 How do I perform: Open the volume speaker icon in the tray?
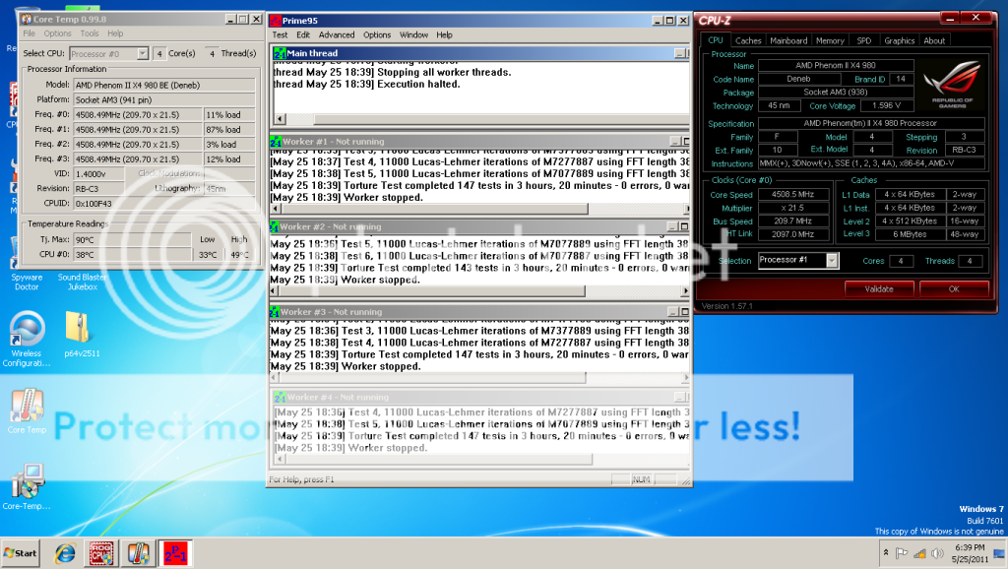[938, 553]
